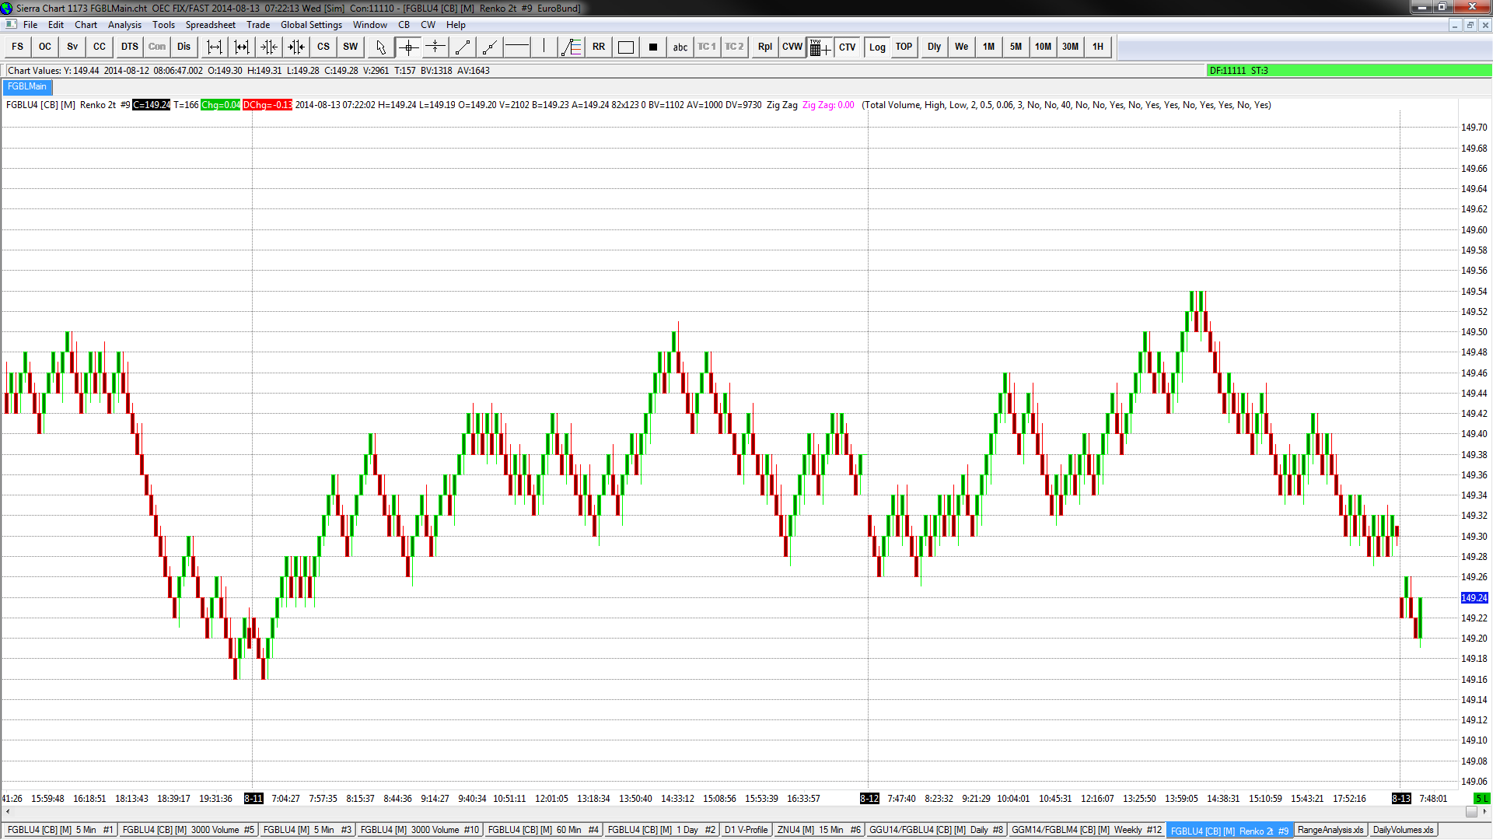
Task: Select the vertical line tool
Action: tap(544, 47)
